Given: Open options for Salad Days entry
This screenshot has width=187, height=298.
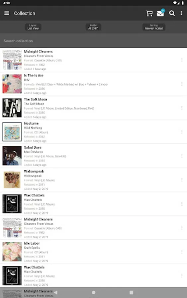Looking at the screenshot, I should coord(182,156).
